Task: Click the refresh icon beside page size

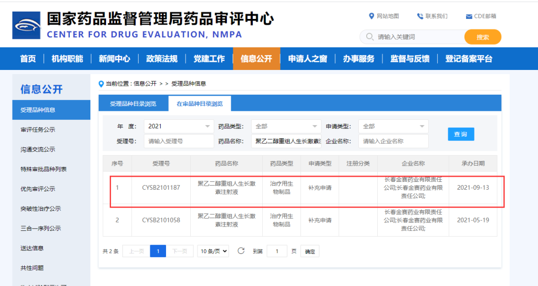Action: (241, 251)
